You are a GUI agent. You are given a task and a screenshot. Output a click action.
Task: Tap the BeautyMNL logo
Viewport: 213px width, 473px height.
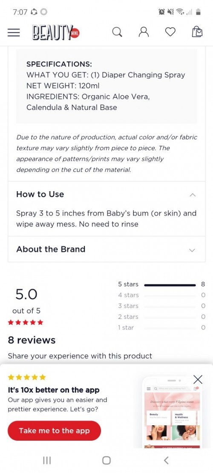point(56,33)
